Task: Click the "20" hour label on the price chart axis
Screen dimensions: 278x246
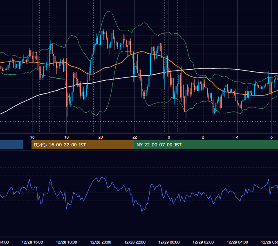Action: 101,137
